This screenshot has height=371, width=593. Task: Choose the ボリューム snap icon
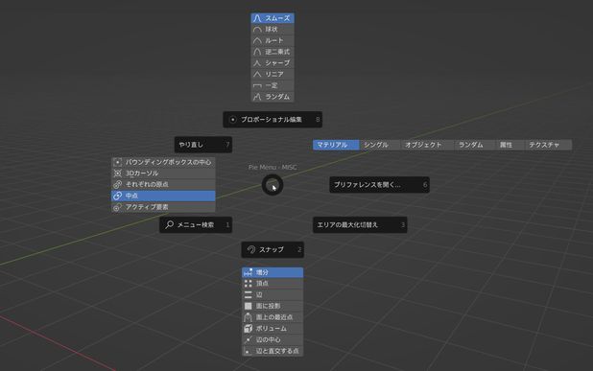click(x=249, y=328)
